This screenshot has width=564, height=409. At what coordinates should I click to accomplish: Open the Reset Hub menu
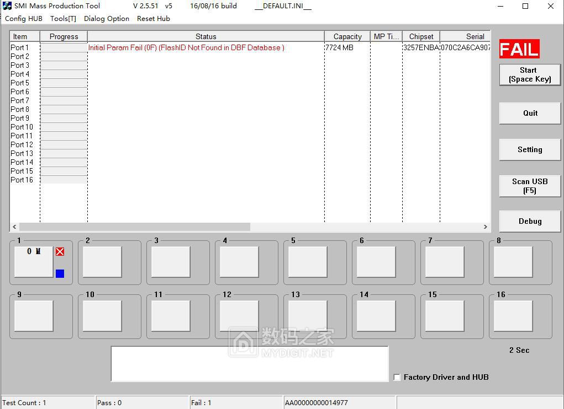pos(154,19)
